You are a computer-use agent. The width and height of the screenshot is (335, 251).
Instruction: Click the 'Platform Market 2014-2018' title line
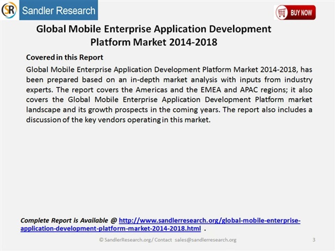154,42
